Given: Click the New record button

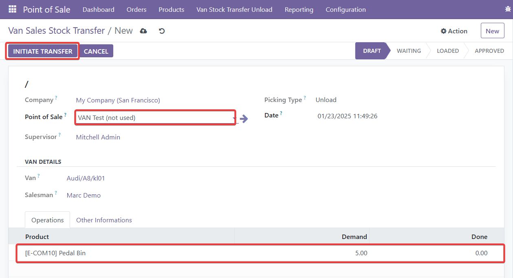Looking at the screenshot, I should 492,31.
